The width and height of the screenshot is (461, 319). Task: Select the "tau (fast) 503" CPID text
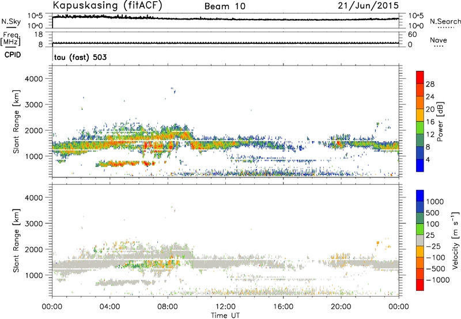pyautogui.click(x=80, y=57)
